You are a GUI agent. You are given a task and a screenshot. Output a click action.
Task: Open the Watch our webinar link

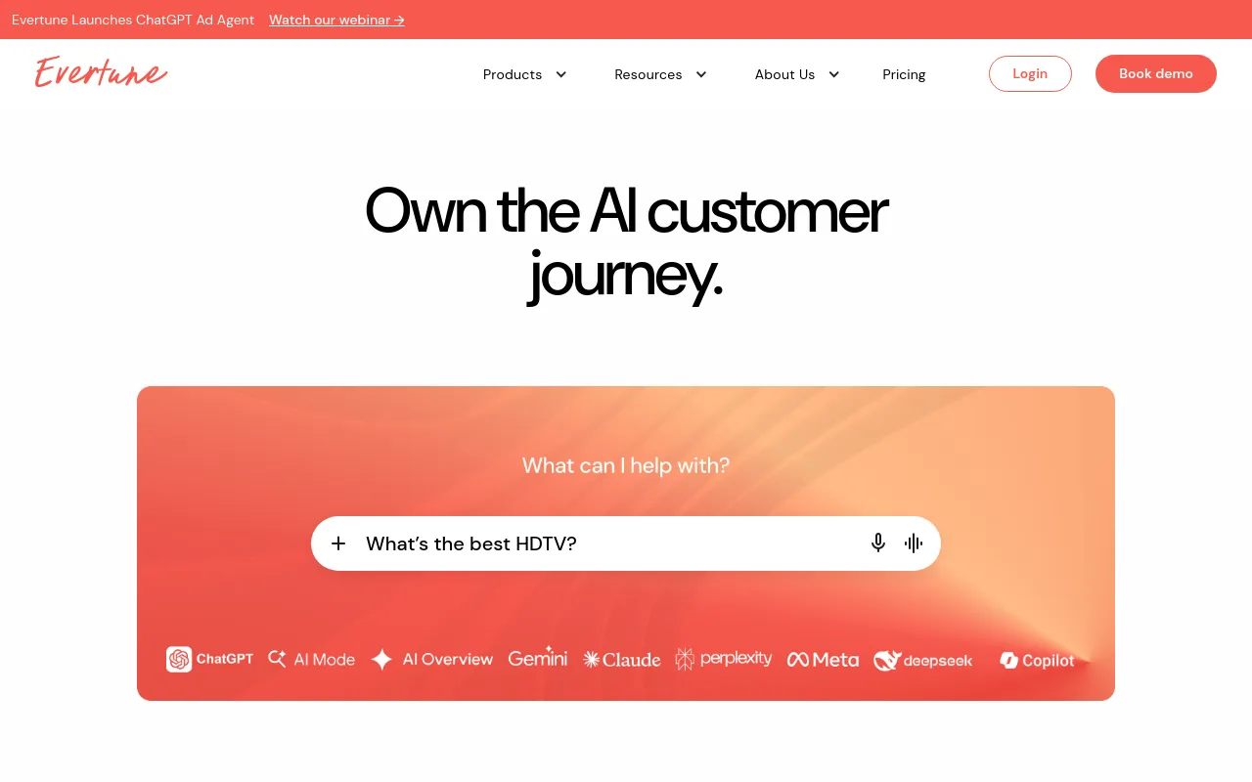click(x=336, y=20)
